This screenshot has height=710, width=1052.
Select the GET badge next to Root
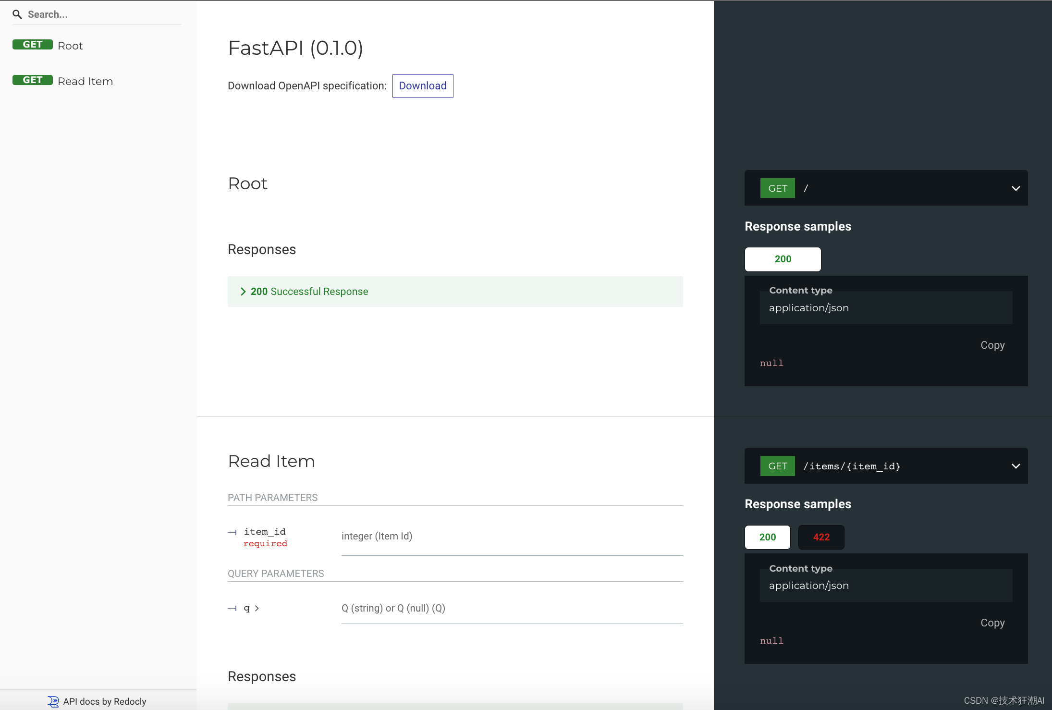[32, 44]
